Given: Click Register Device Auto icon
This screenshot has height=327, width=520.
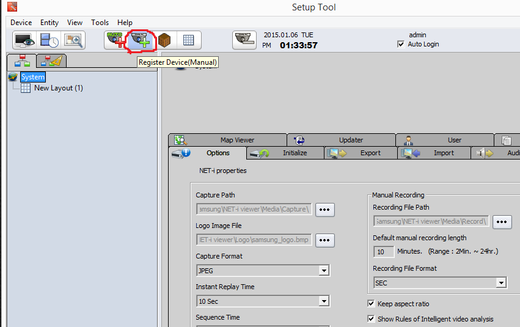Looking at the screenshot, I should (115, 40).
